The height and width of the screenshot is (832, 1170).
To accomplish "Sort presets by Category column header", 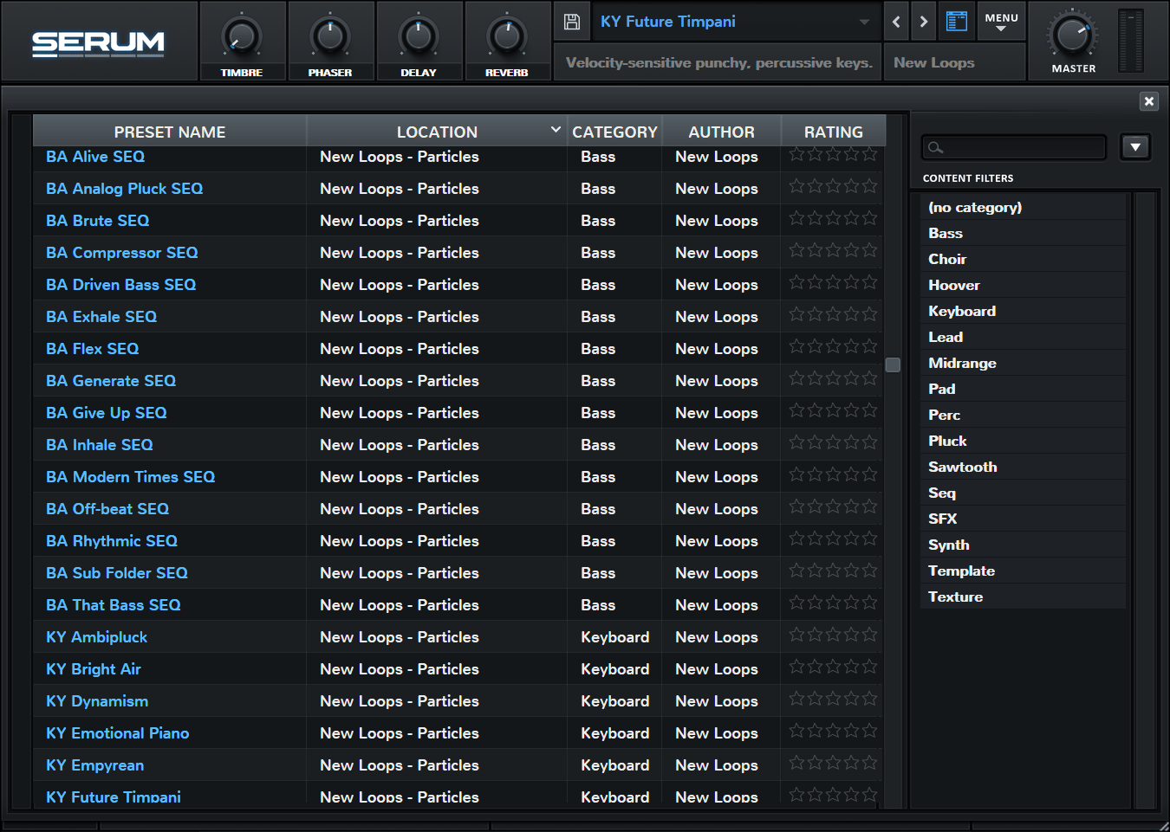I will (x=614, y=132).
